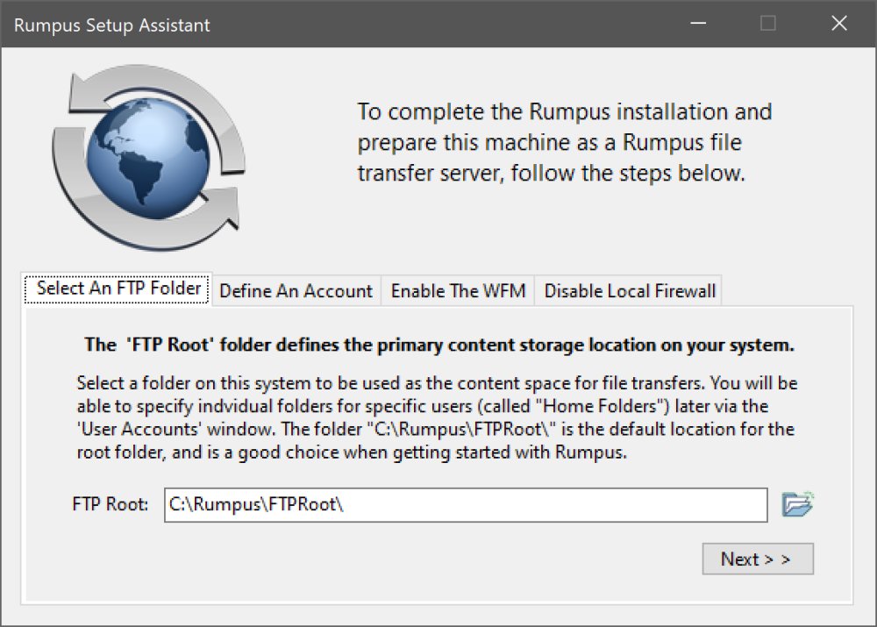Click the 'Select a folder on this system' paragraph
Viewport: 877px width, 627px height.
(x=437, y=417)
